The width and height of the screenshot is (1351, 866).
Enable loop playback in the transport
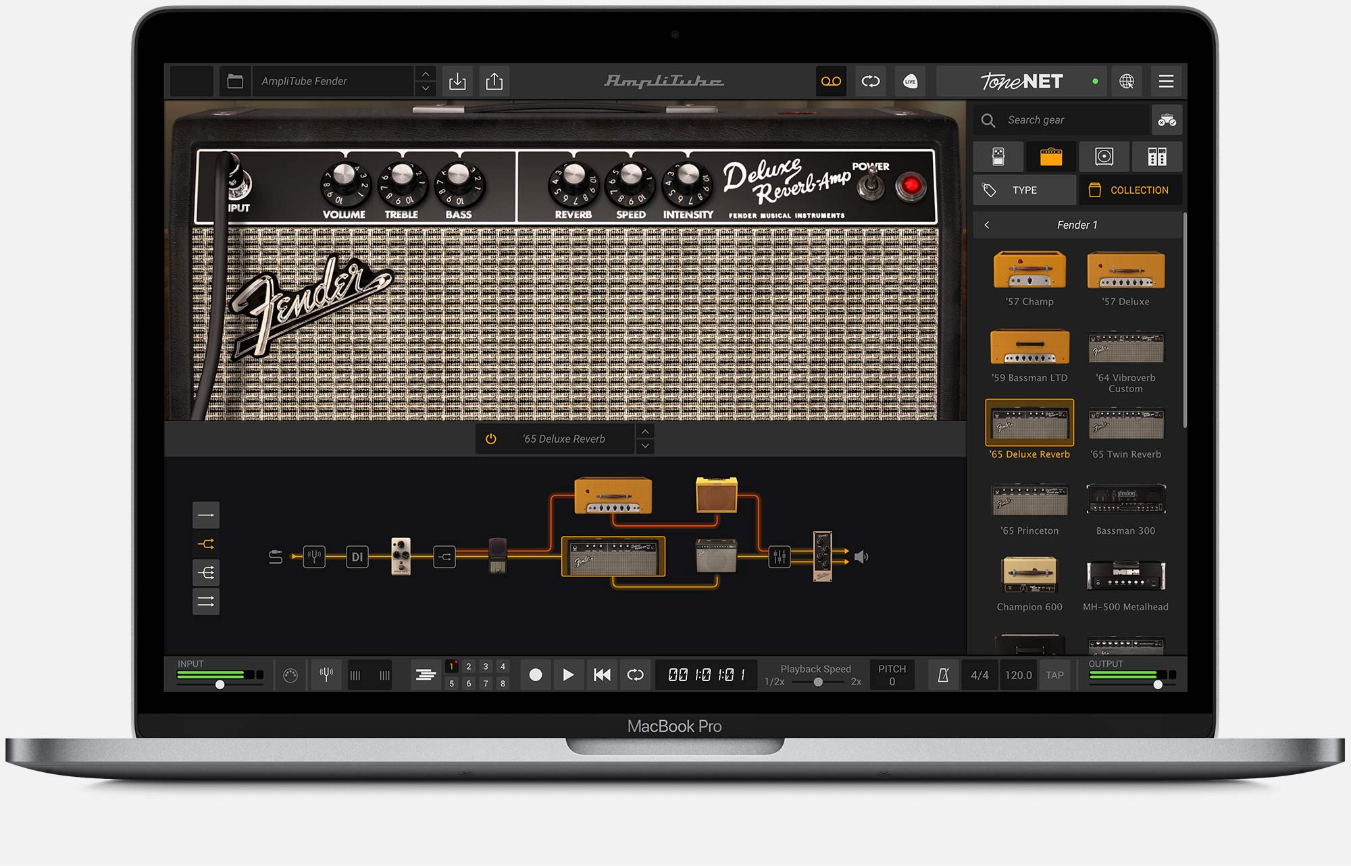point(635,674)
